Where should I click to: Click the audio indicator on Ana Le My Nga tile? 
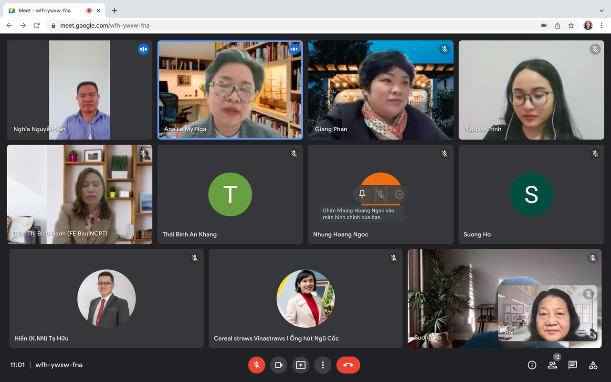point(294,49)
